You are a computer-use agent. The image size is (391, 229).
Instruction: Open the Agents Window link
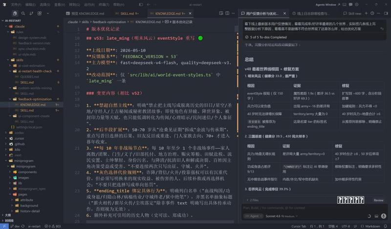(x=327, y=4)
